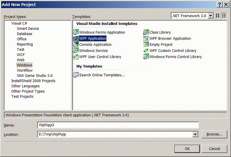Expand the Location path dropdown arrow
The width and height of the screenshot is (231, 157).
point(195,134)
